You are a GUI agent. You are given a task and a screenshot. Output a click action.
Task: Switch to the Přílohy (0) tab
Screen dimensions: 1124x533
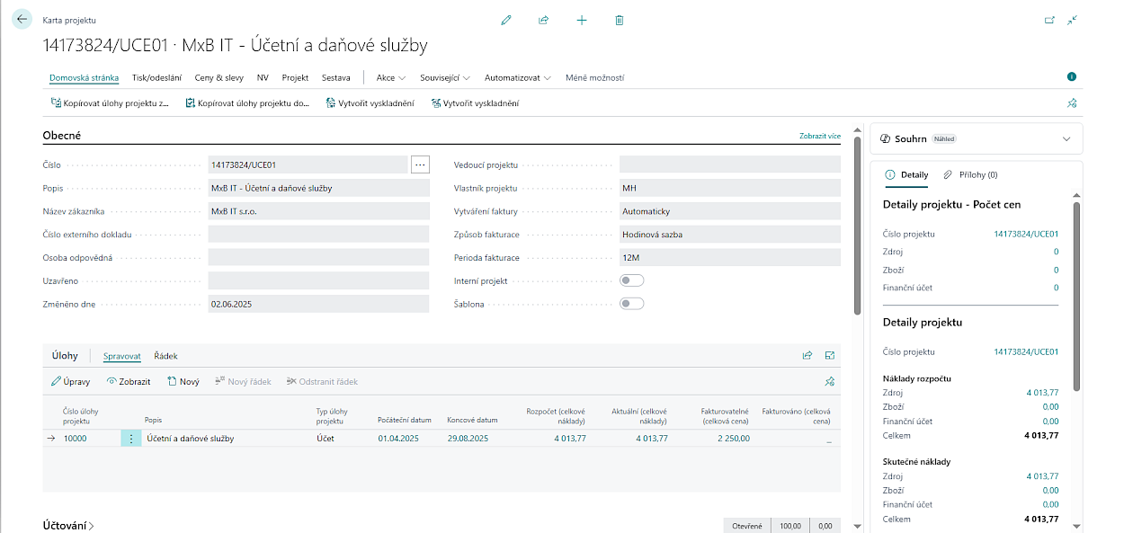pyautogui.click(x=970, y=174)
